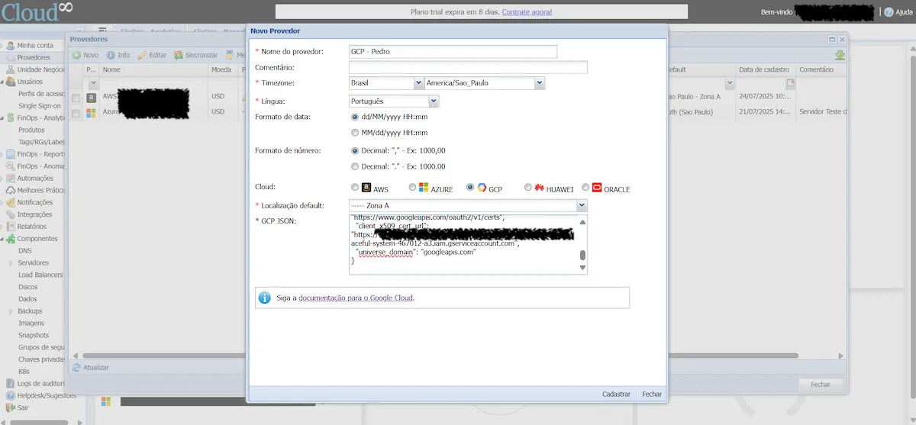This screenshot has width=916, height=425.
Task: Click the Comentário input field
Action: (468, 67)
